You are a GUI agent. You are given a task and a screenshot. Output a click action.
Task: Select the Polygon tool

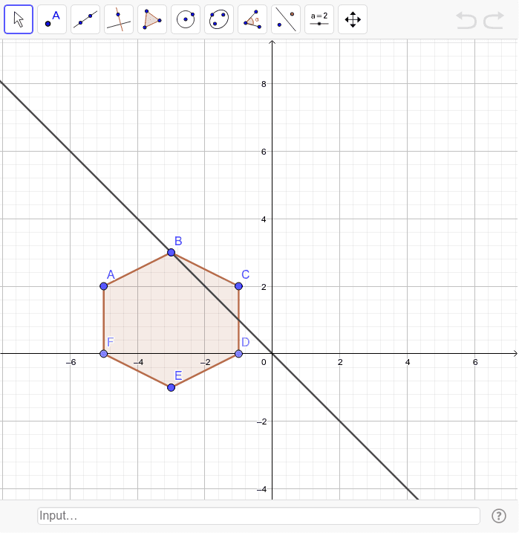pos(152,19)
